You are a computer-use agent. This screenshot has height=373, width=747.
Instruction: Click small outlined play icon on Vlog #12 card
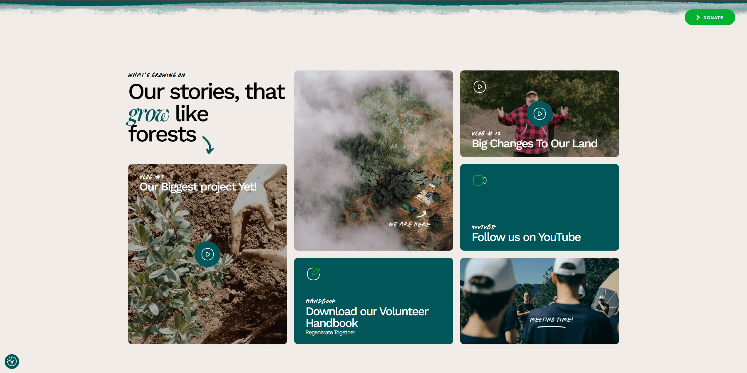pos(480,87)
